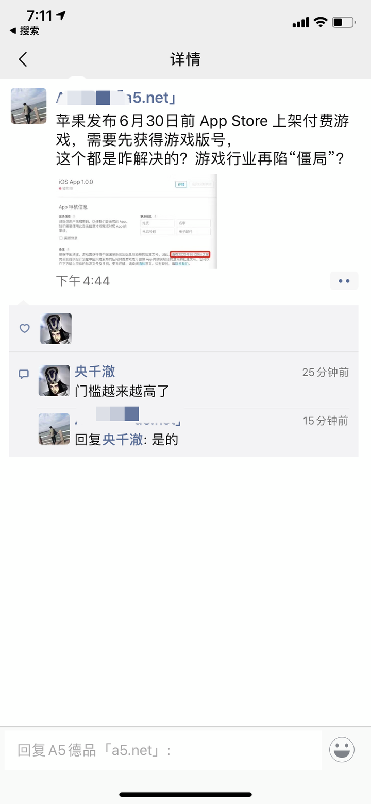Tap the two-dot more options button
Image resolution: width=371 pixels, height=804 pixels.
pyautogui.click(x=344, y=281)
